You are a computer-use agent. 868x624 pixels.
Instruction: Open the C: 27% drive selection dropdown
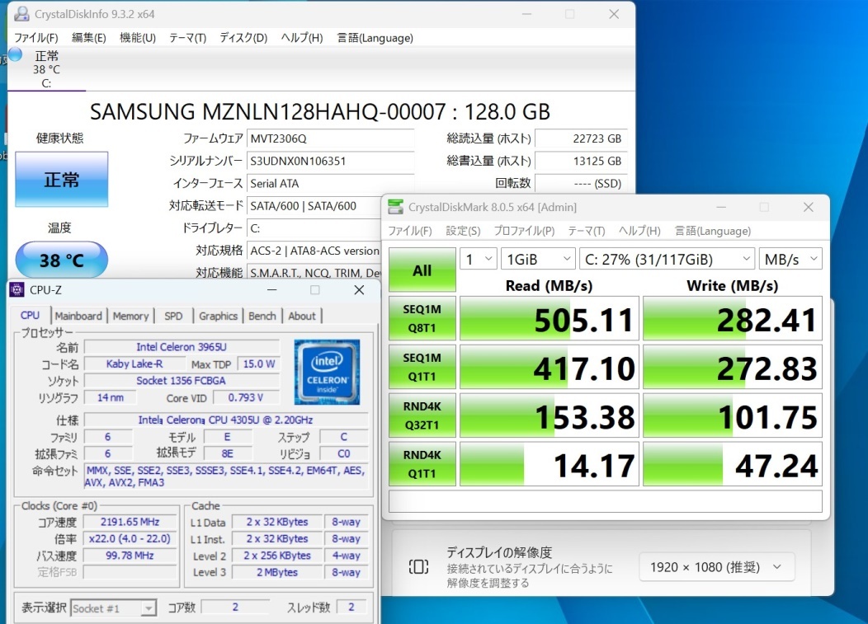(667, 259)
